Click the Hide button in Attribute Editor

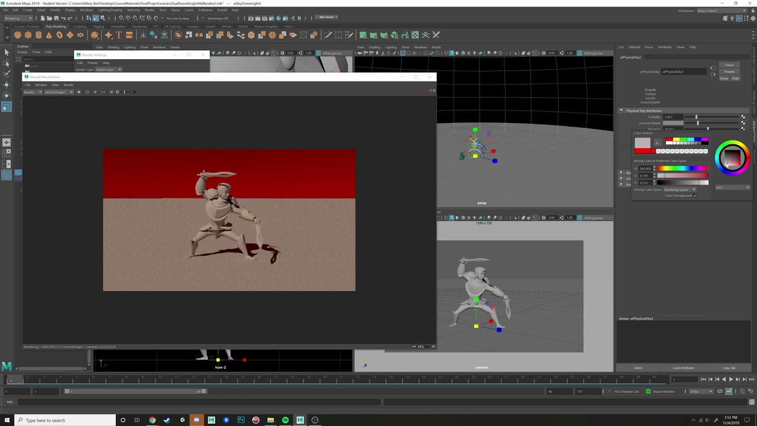tap(735, 78)
